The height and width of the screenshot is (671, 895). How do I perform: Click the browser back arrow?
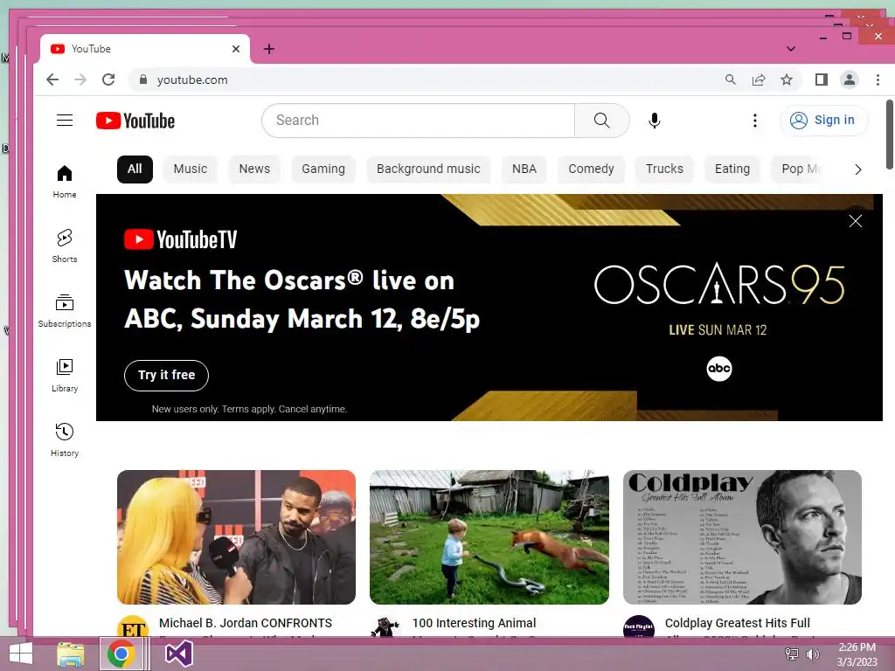click(x=52, y=80)
